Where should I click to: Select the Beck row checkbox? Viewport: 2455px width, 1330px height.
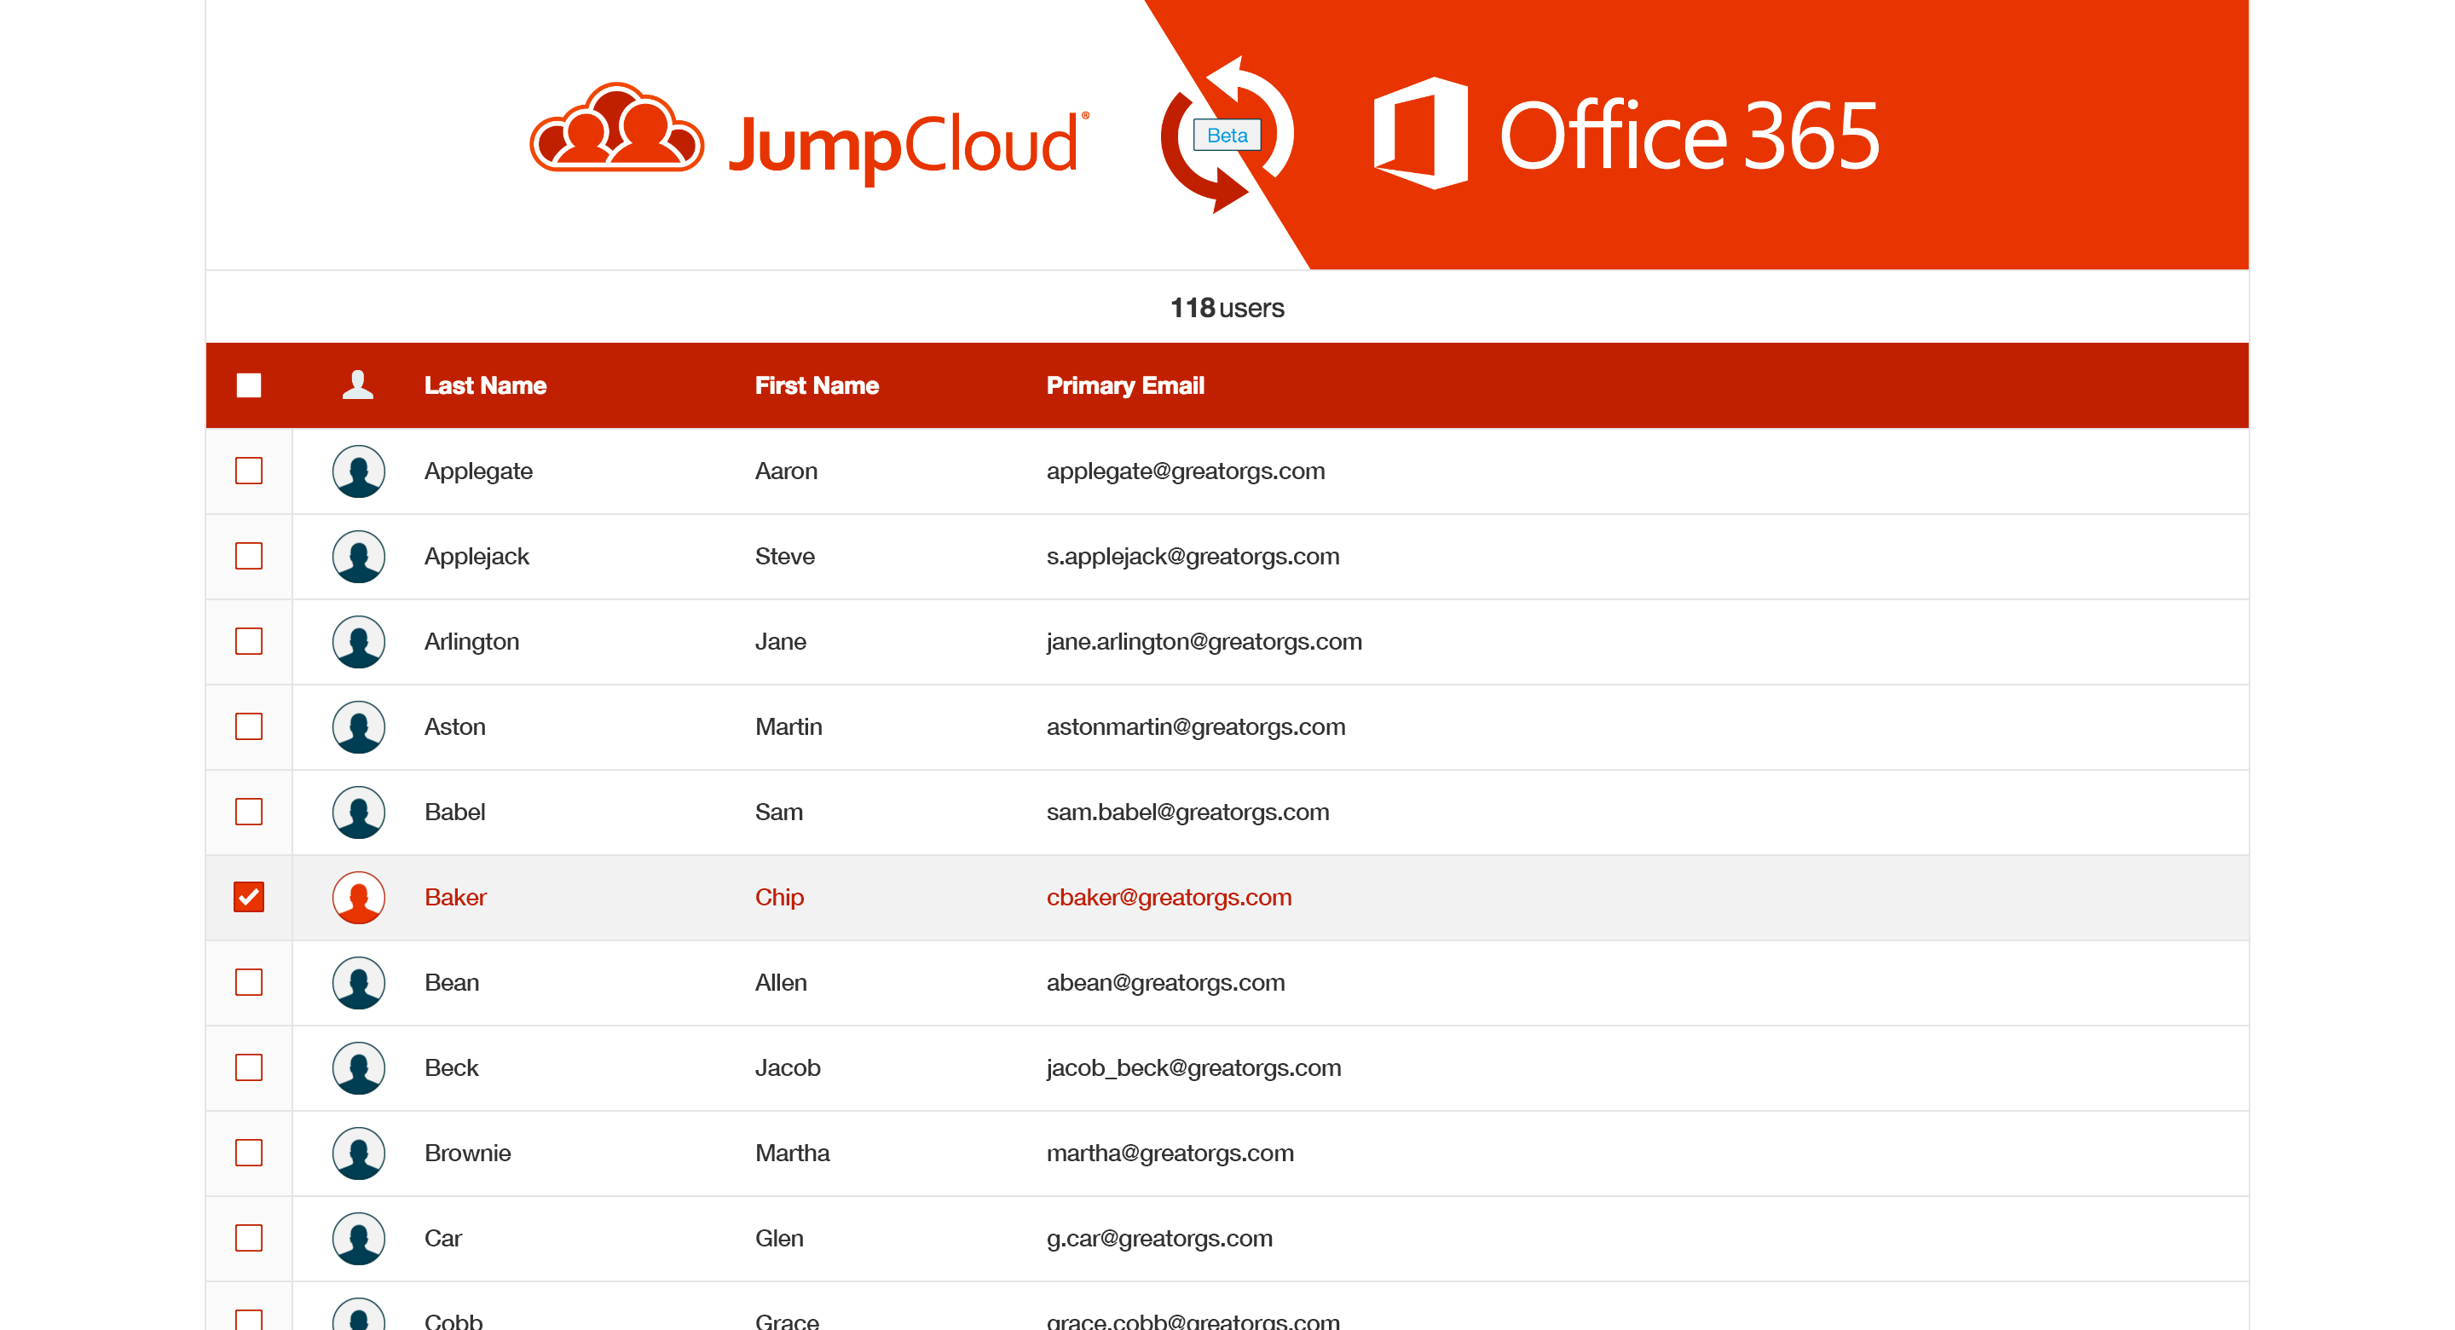[249, 1067]
